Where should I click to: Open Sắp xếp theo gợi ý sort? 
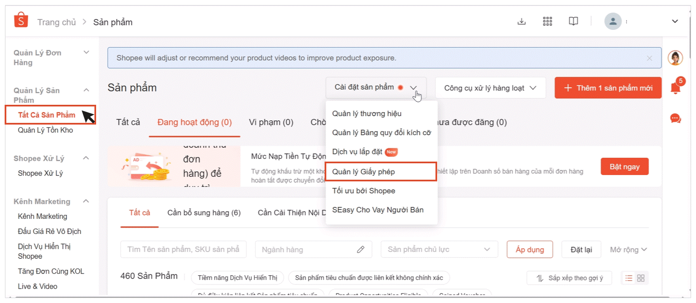[570, 278]
